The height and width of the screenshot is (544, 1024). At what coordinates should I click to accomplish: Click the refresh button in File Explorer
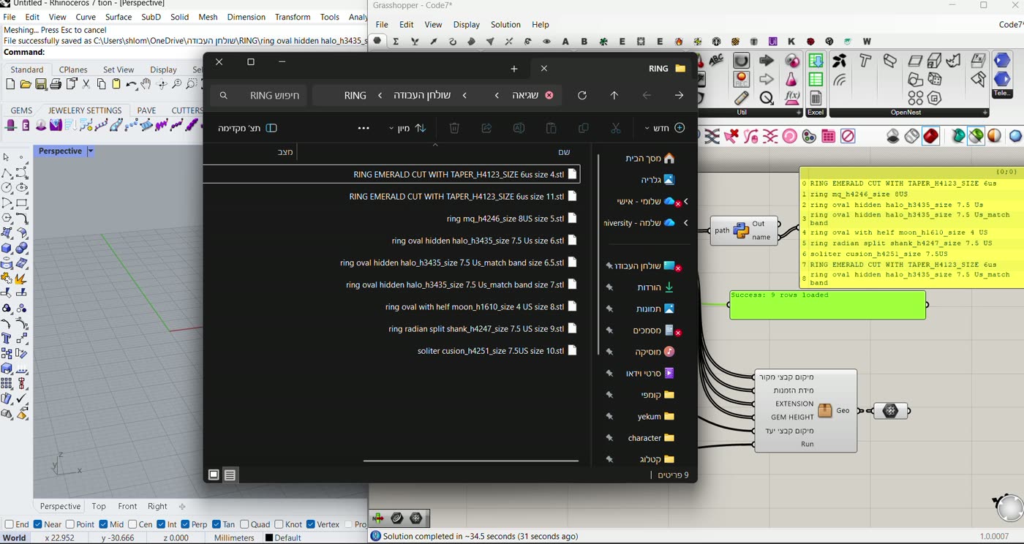tap(582, 95)
